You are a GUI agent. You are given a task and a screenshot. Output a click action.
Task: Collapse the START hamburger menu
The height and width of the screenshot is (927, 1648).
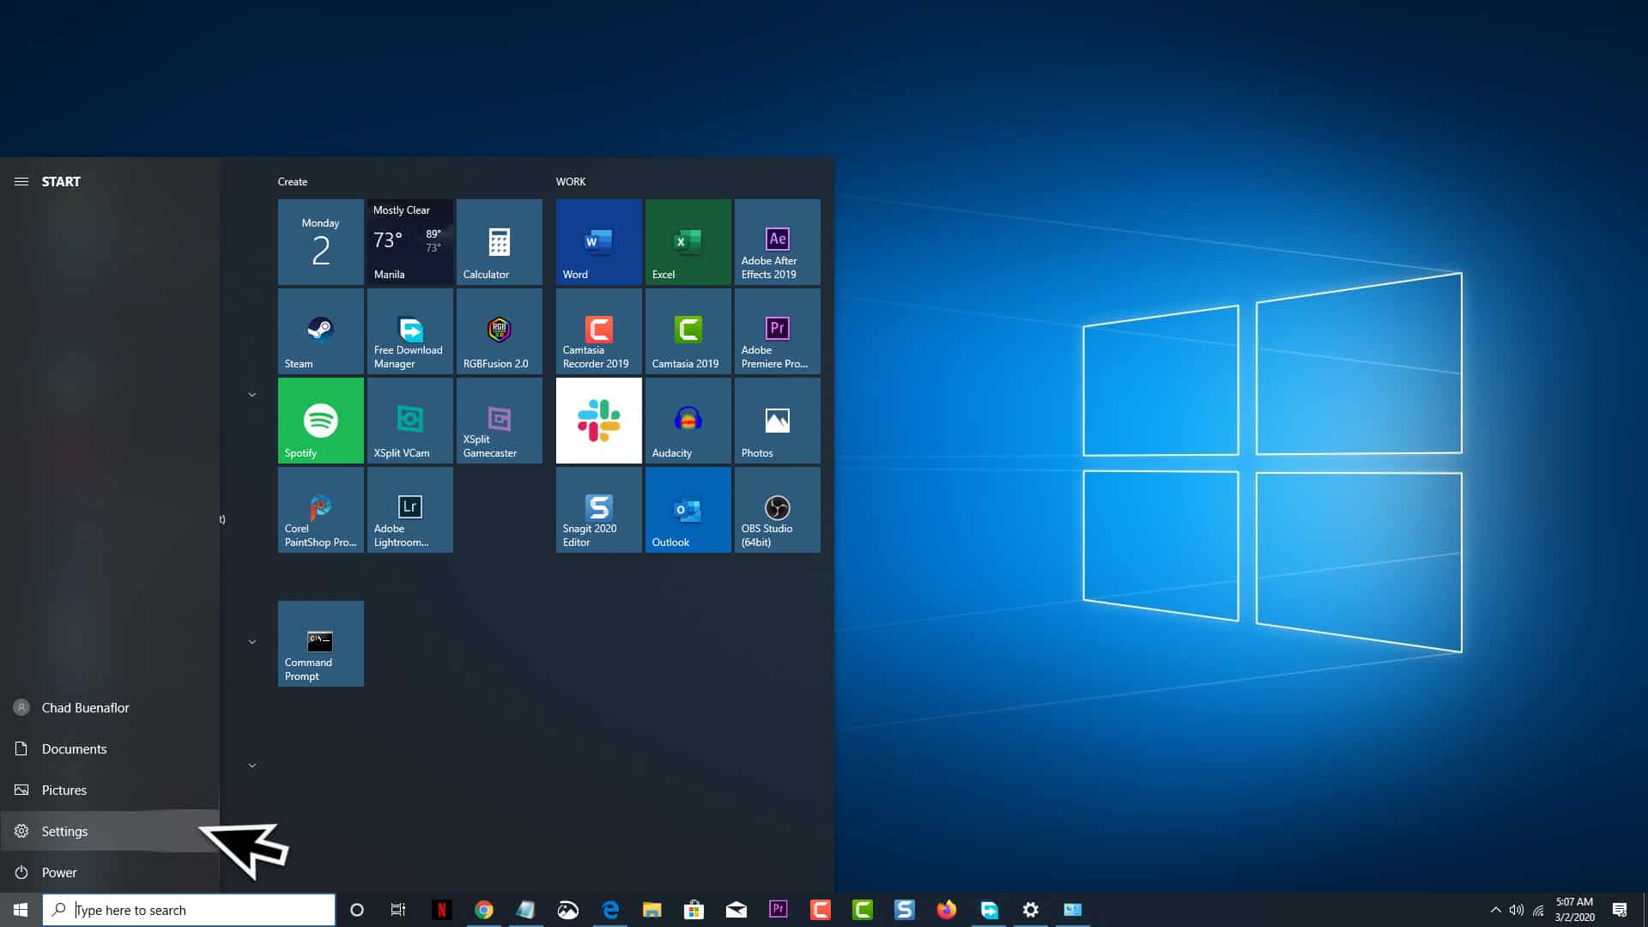(x=21, y=182)
